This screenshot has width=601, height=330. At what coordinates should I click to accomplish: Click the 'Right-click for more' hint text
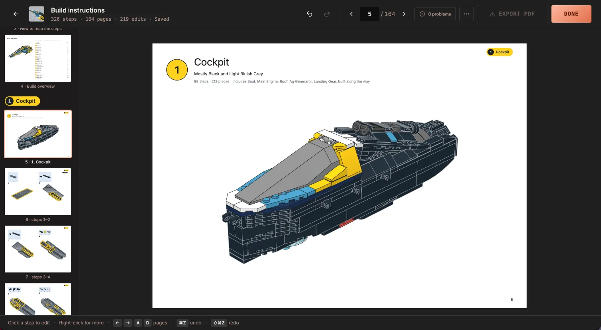[81, 323]
